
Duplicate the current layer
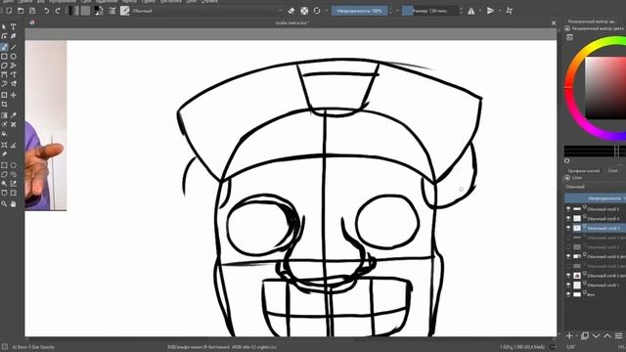(585, 336)
